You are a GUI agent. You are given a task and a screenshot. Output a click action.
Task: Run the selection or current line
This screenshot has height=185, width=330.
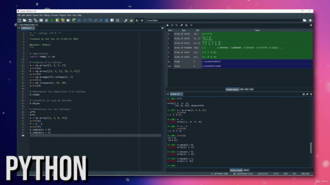[68, 21]
